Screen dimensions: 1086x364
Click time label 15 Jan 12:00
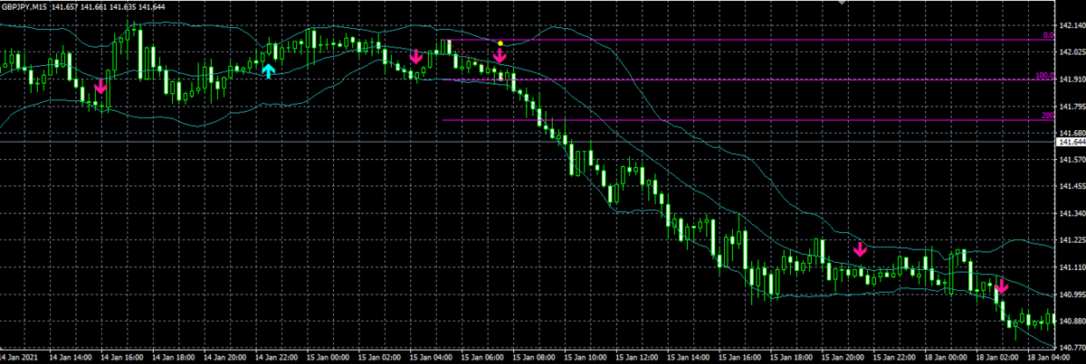pyautogui.click(x=638, y=358)
